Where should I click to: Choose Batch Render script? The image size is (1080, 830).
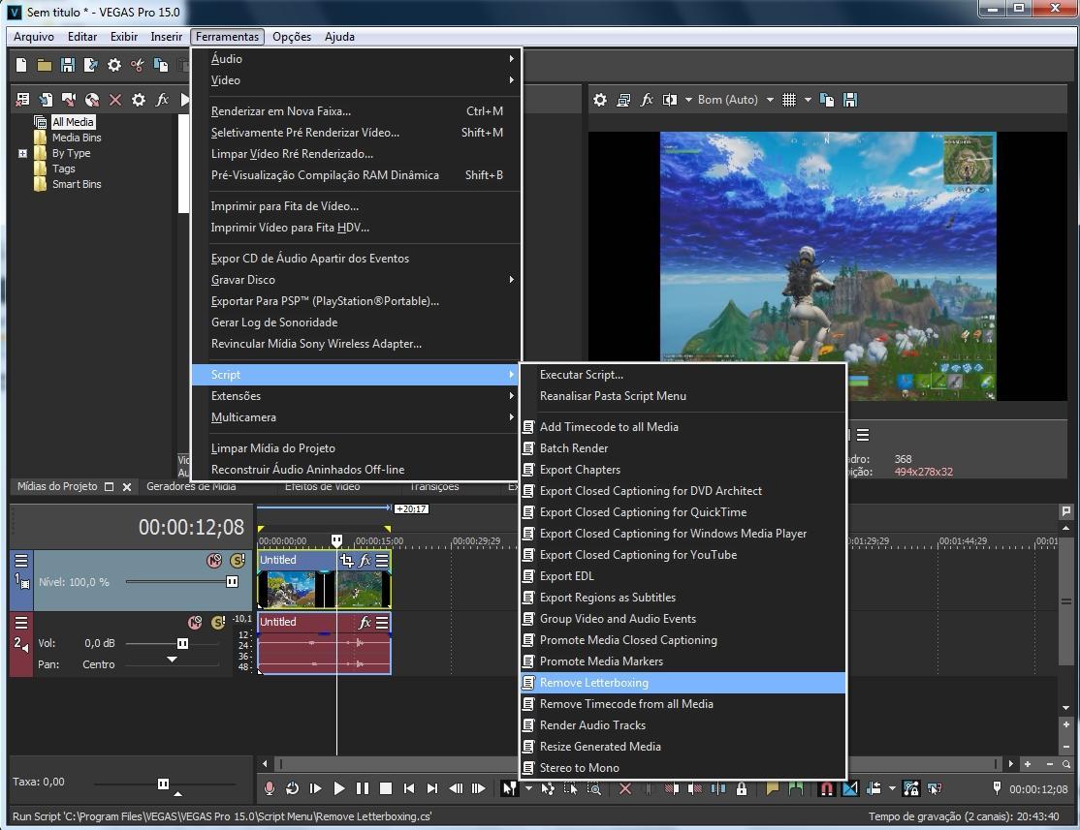point(683,448)
